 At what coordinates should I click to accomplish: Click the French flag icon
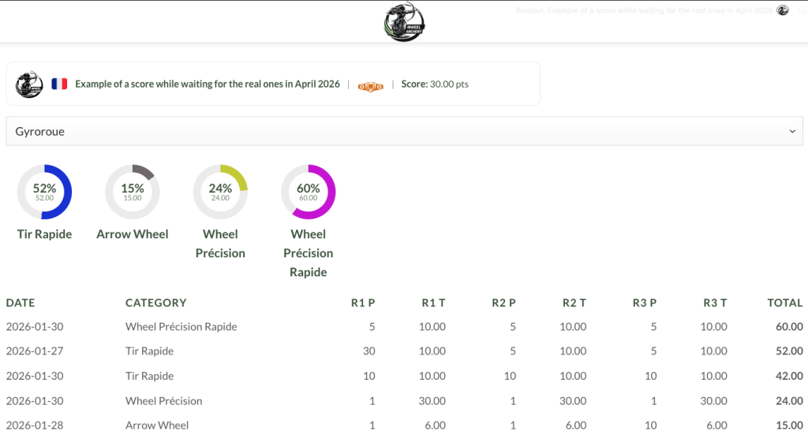[59, 84]
